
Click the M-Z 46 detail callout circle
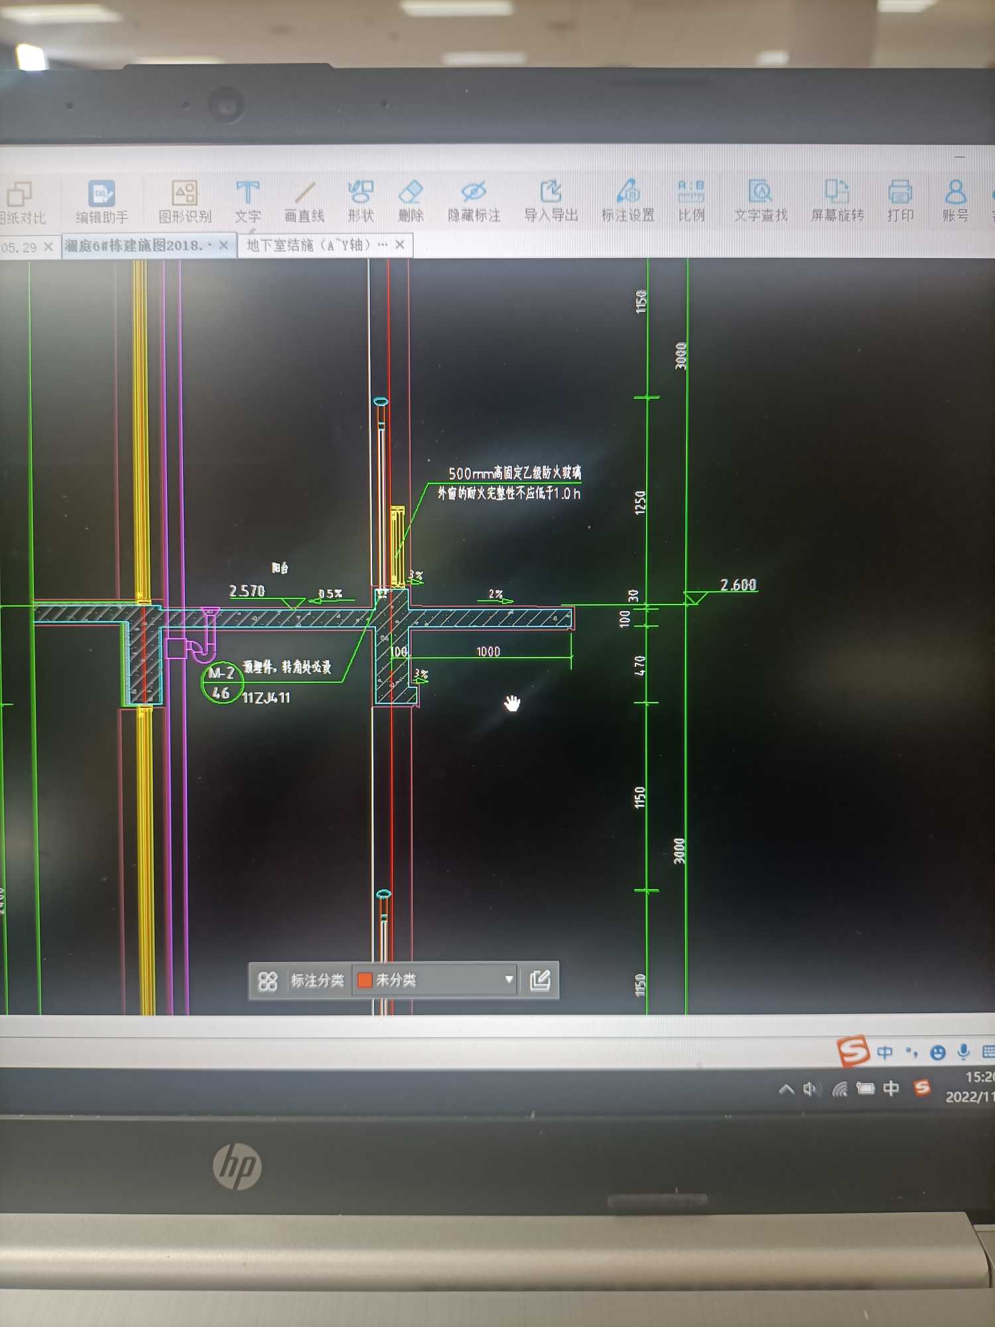click(222, 682)
